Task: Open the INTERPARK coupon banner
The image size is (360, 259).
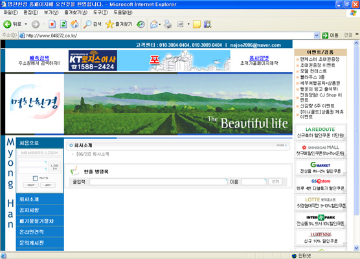Action: click(x=321, y=220)
